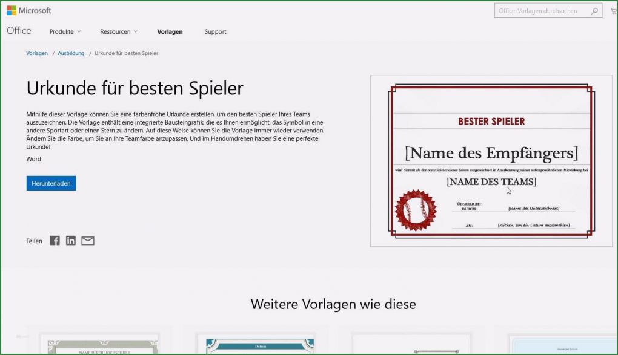Expand the Produkte dropdown menu
The height and width of the screenshot is (355, 618).
click(x=65, y=31)
